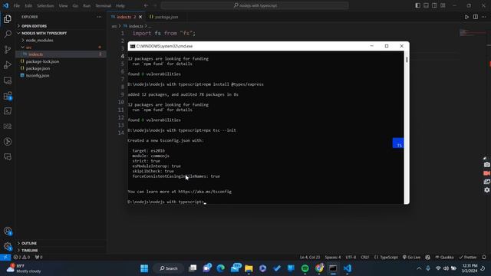Open Spotify from the taskbar
The image size is (491, 276).
[x=305, y=268]
